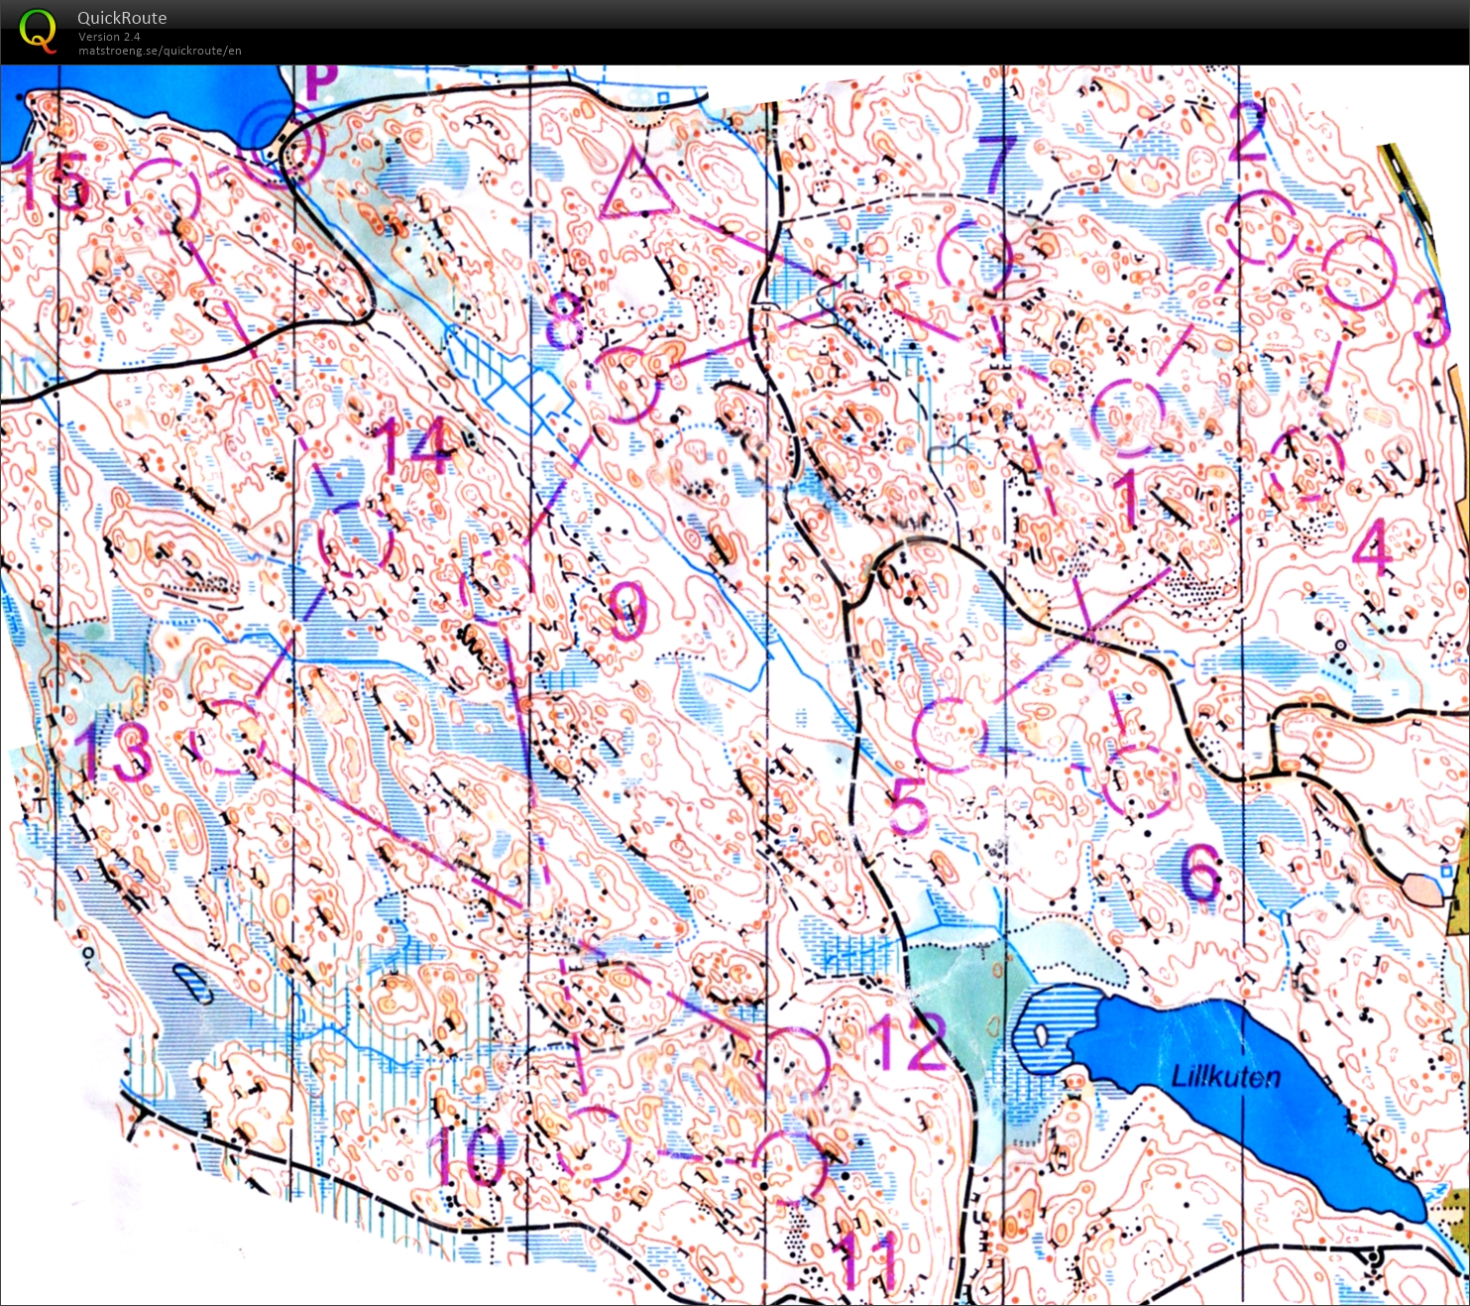This screenshot has height=1306, width=1470.
Task: Click control number 15 label
Action: [50, 182]
